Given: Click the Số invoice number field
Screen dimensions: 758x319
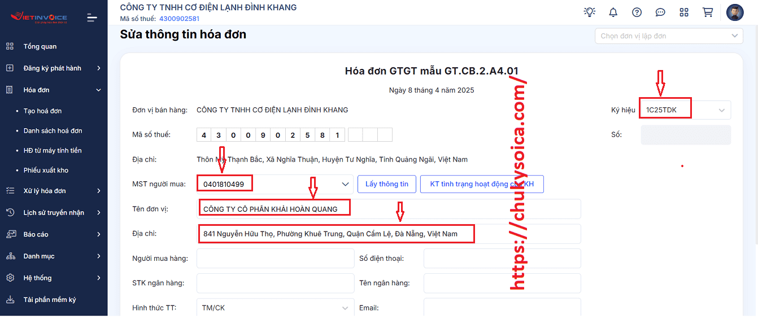Looking at the screenshot, I should pyautogui.click(x=686, y=135).
